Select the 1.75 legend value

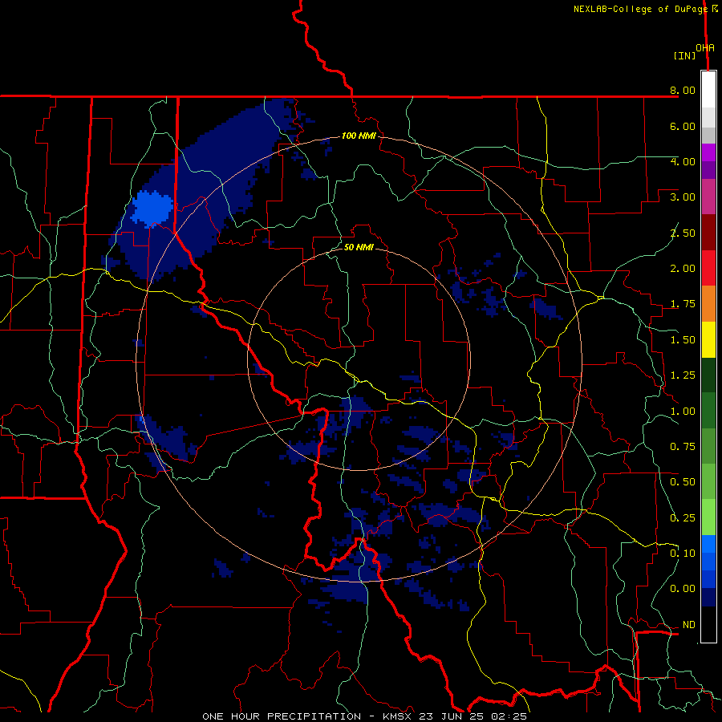(683, 304)
